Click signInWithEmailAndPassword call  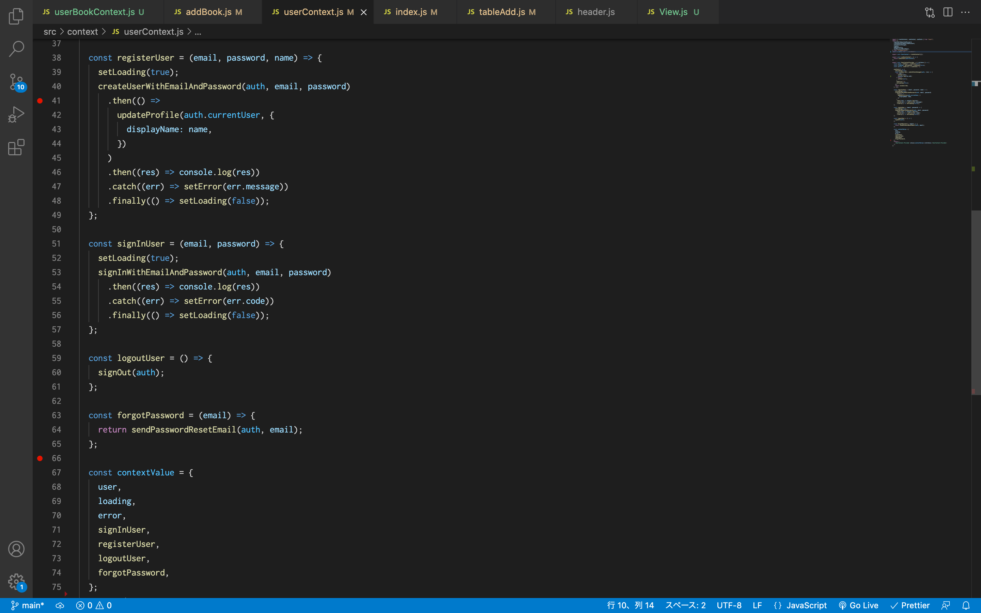tap(160, 272)
